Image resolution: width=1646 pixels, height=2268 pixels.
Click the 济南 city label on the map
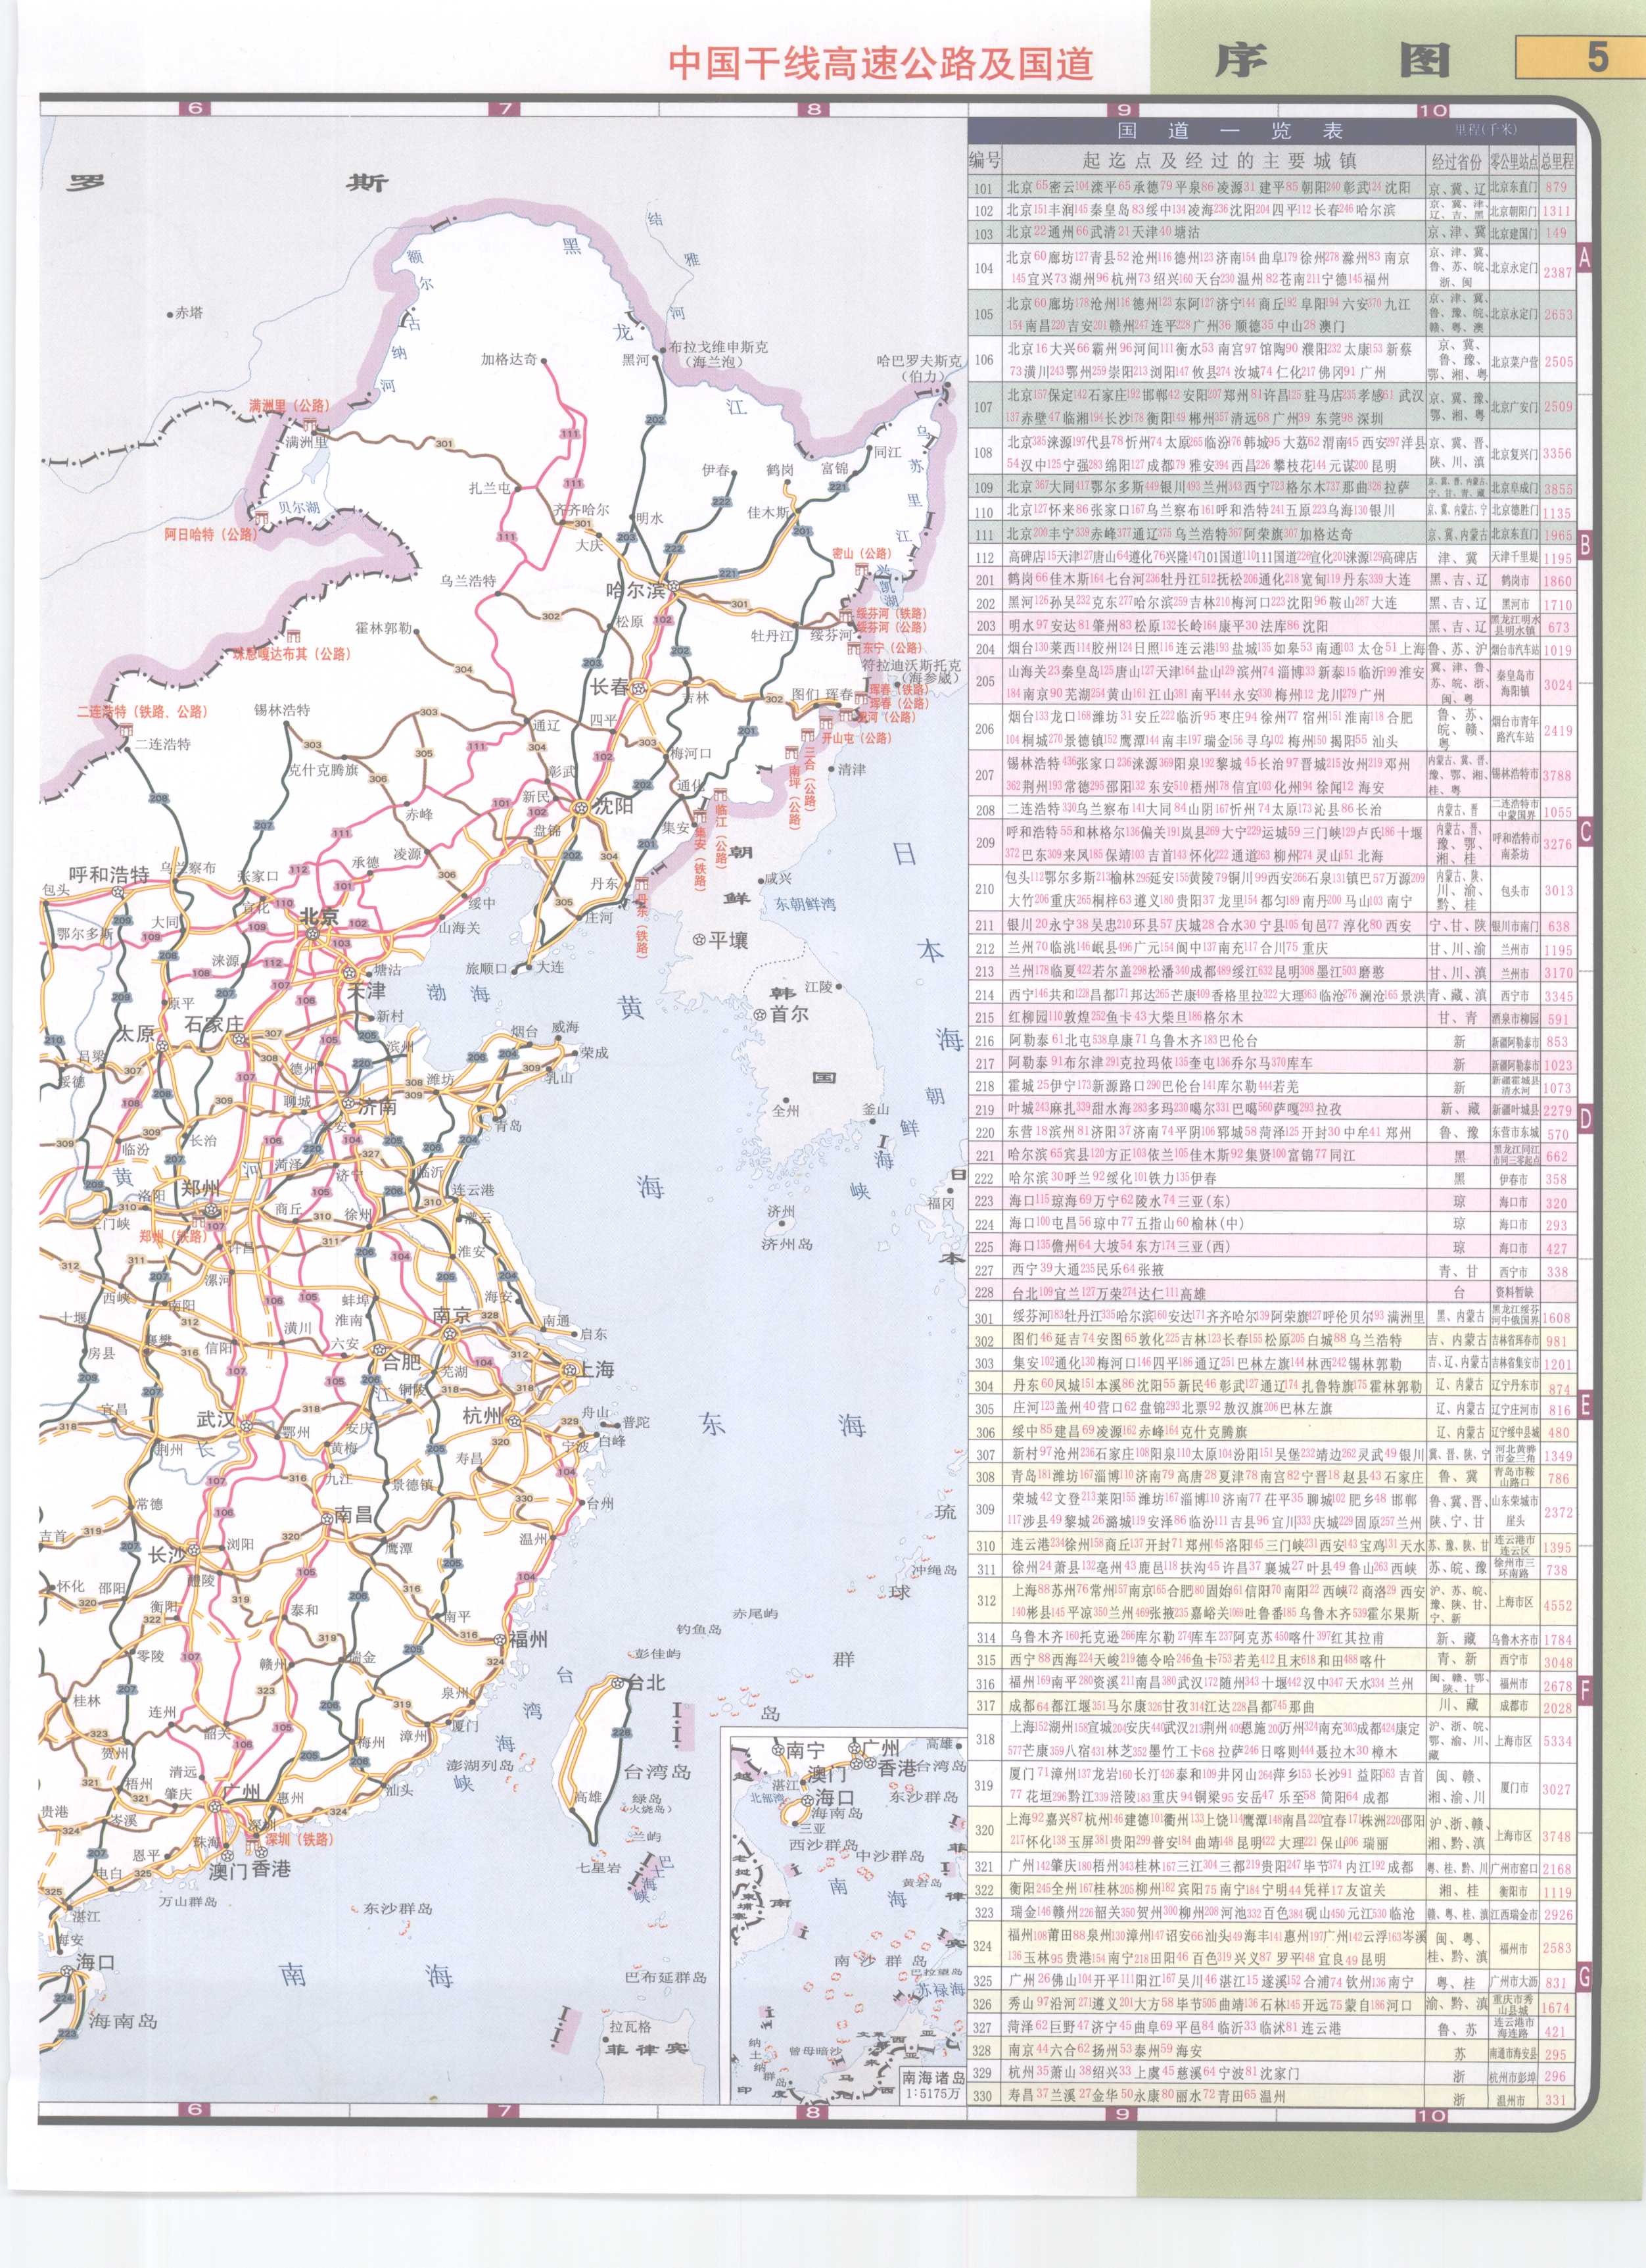(x=377, y=1107)
